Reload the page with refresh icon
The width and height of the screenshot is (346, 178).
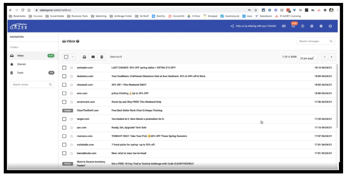(x=23, y=10)
